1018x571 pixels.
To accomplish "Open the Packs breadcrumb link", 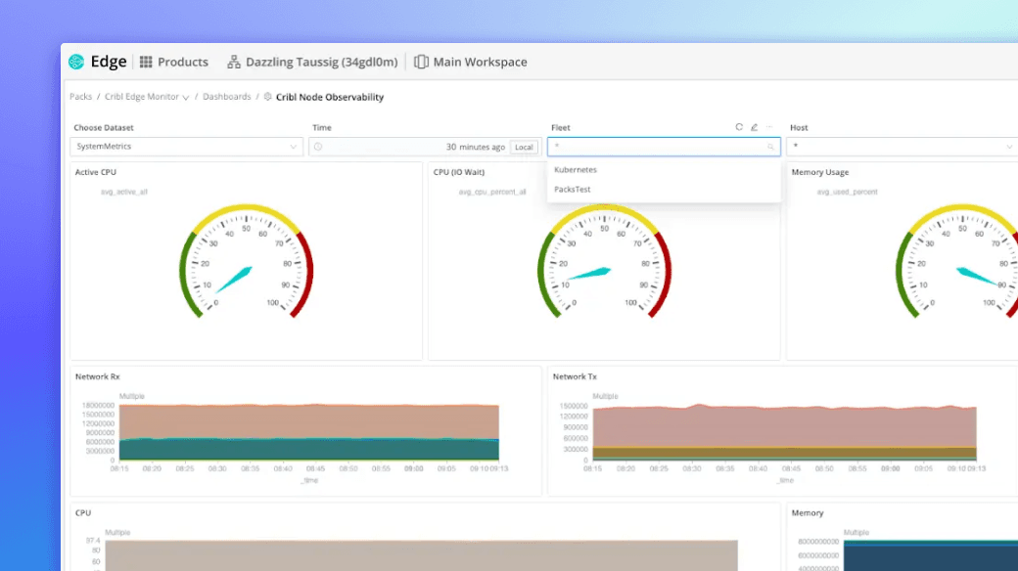I will 80,97.
